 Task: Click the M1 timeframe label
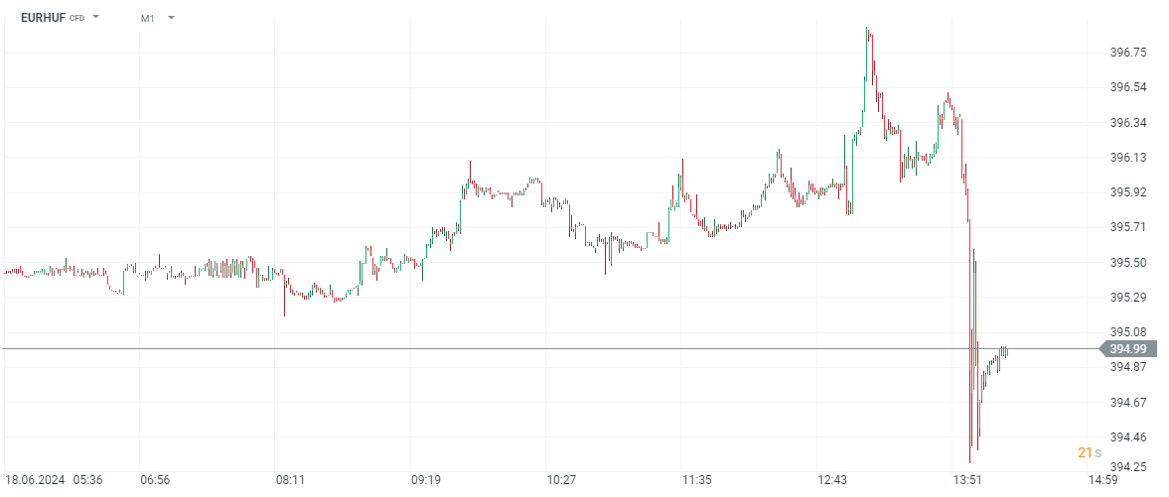(147, 18)
